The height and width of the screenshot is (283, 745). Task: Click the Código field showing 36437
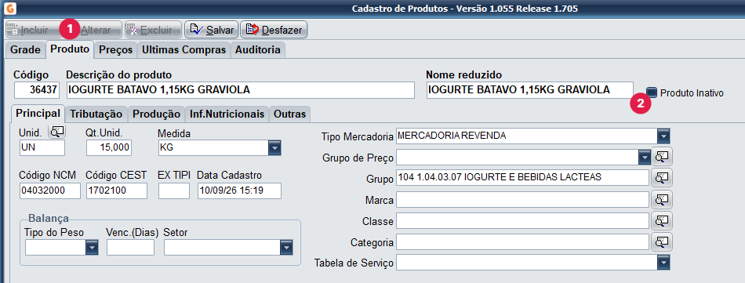click(36, 90)
